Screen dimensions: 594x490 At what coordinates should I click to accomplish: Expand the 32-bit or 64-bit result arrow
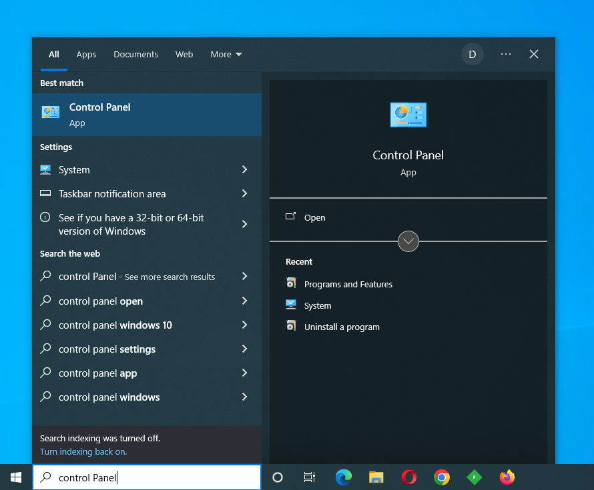tap(244, 224)
